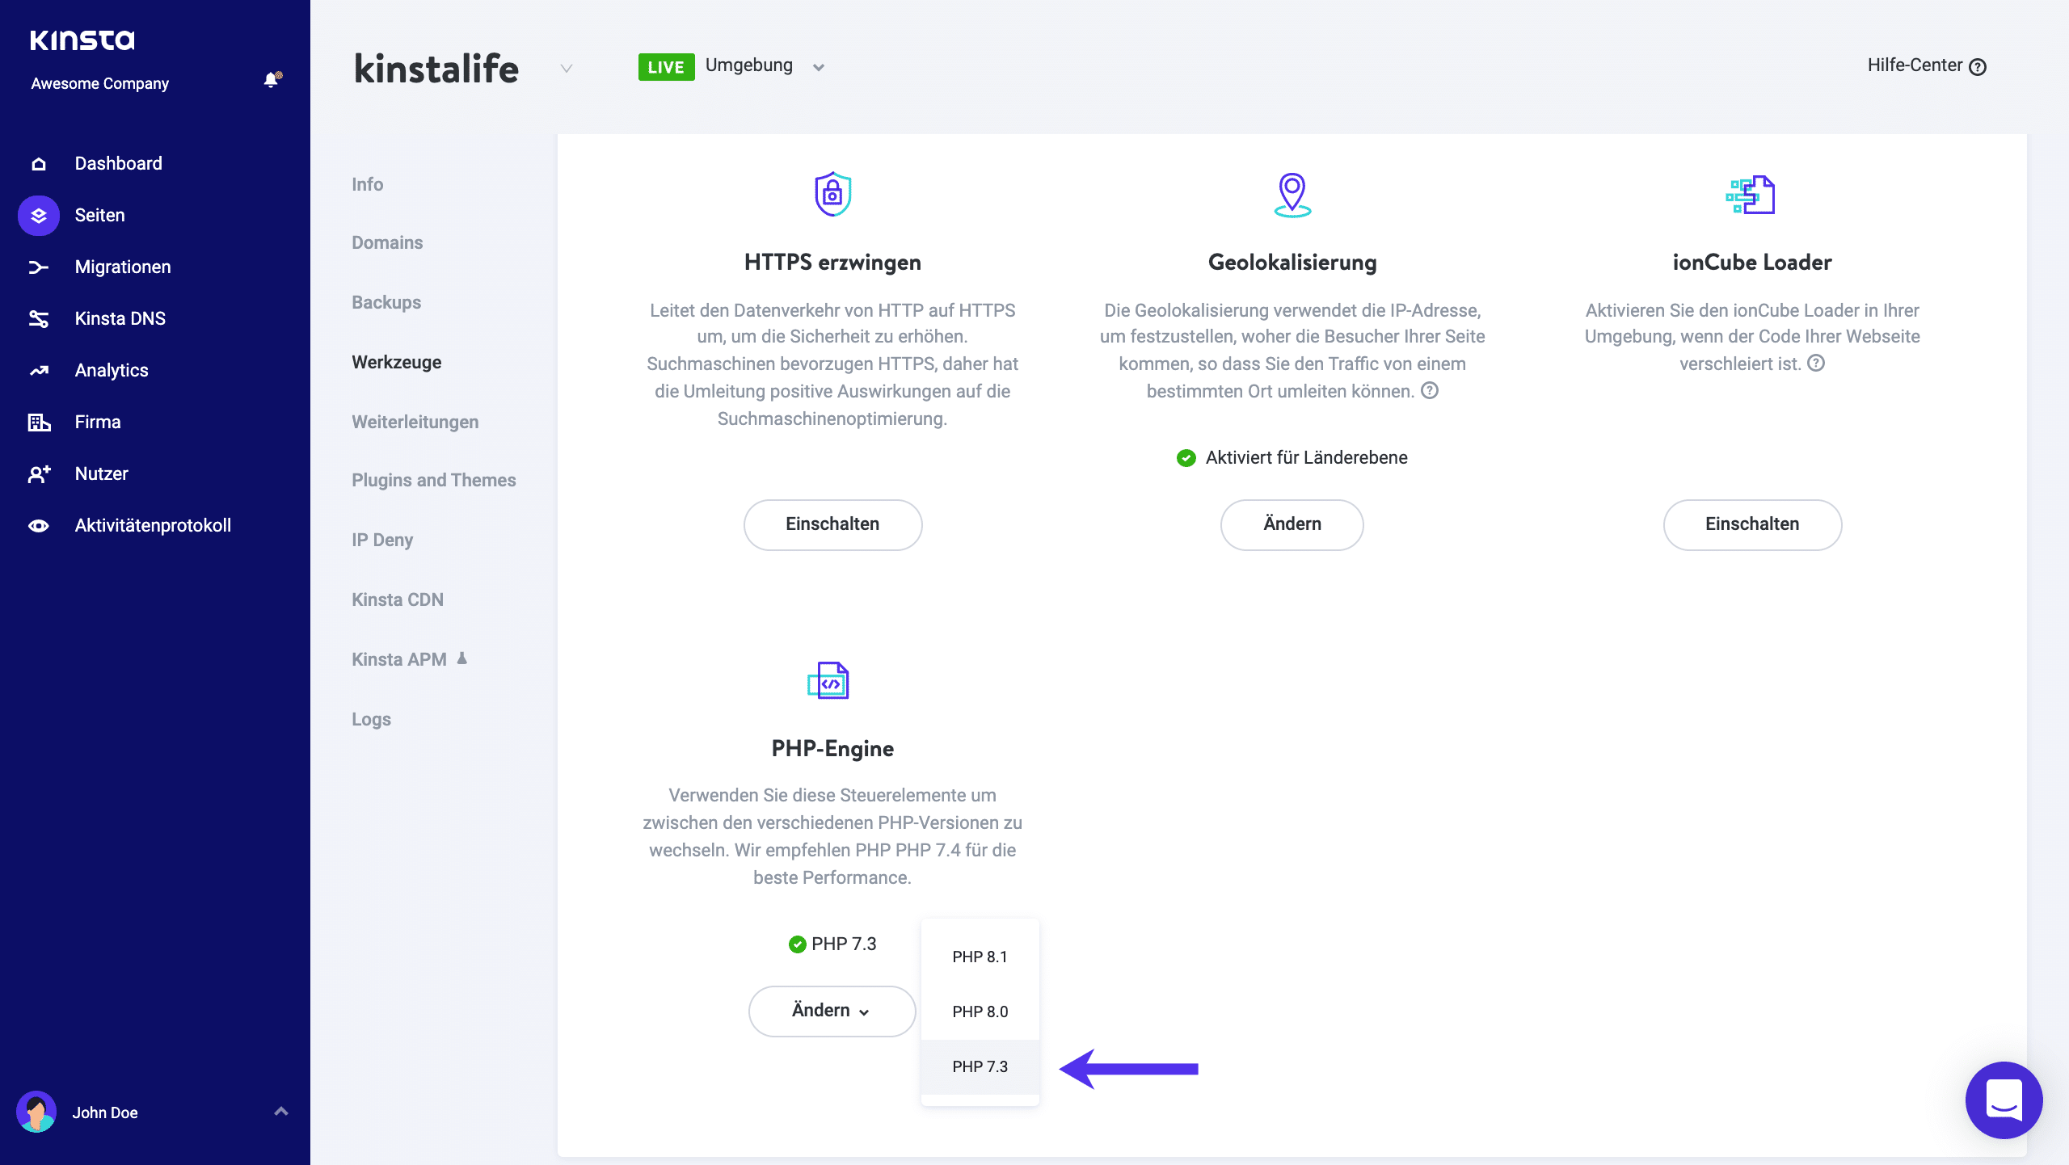Click the Migrationen arrow icon
Viewport: 2069px width, 1165px height.
[x=38, y=267]
